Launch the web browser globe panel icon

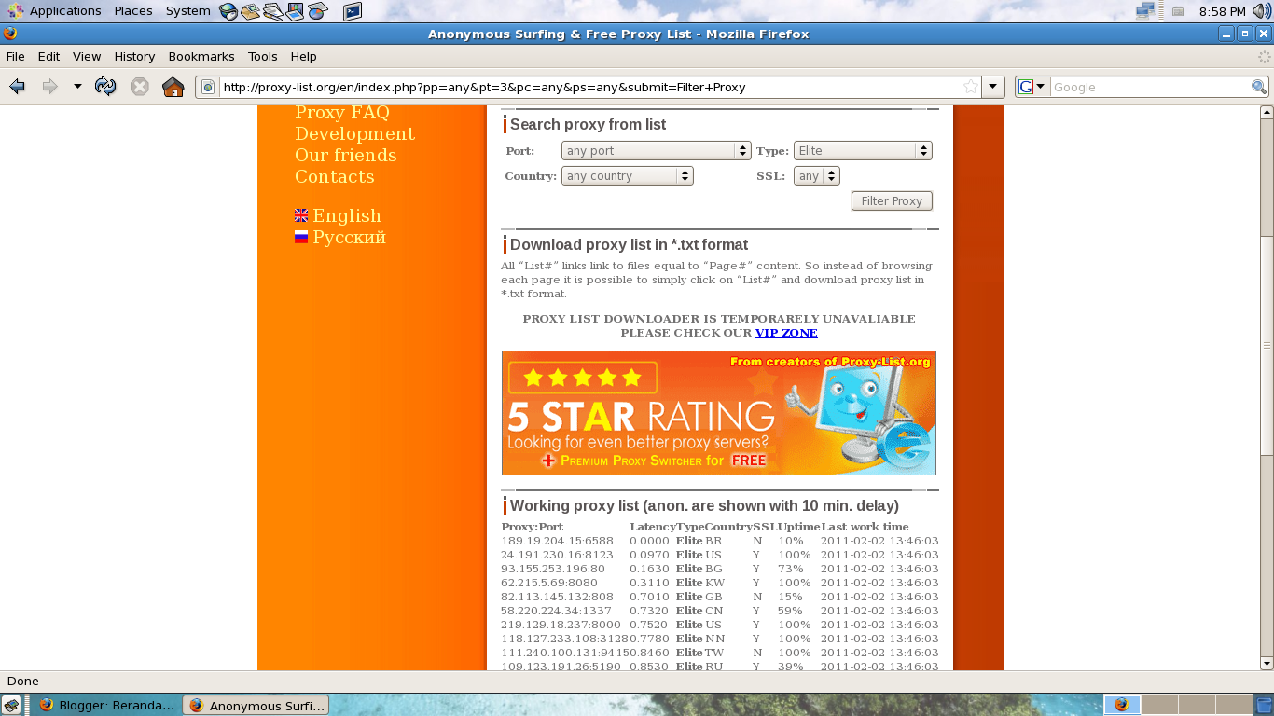point(228,11)
